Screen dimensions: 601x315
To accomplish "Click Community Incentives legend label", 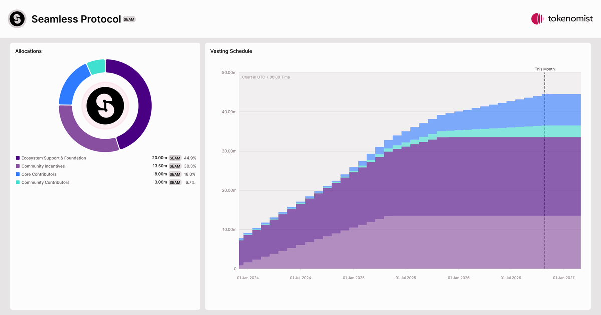I will [43, 166].
